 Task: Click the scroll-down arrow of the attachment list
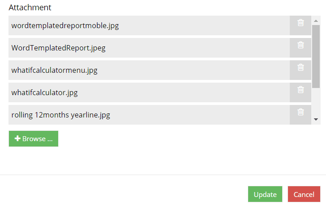pos(316,119)
